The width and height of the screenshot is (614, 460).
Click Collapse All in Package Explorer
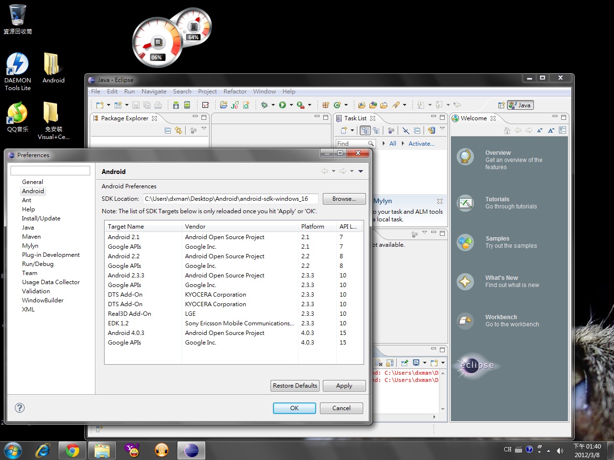point(167,130)
